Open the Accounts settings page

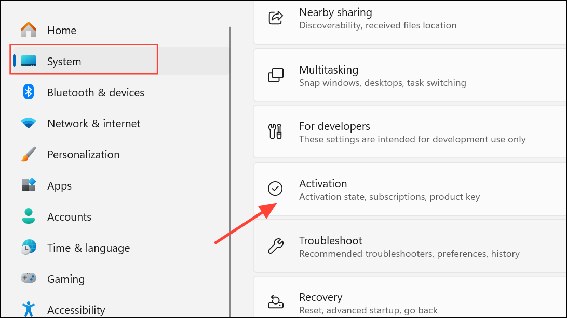pyautogui.click(x=69, y=216)
